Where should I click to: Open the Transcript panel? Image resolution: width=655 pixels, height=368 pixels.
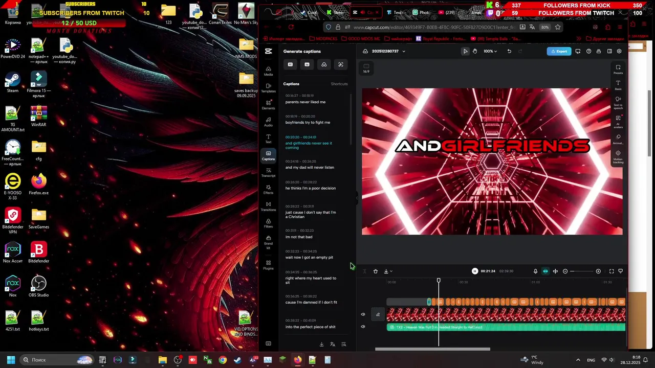pyautogui.click(x=268, y=172)
